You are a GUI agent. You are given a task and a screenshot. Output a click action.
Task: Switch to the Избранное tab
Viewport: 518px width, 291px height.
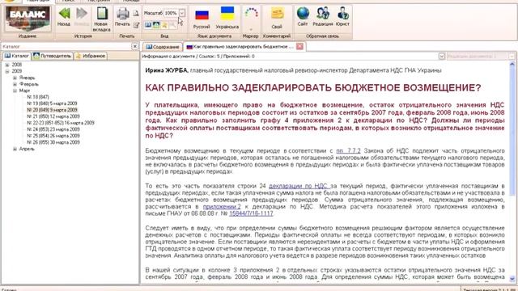[x=91, y=56]
